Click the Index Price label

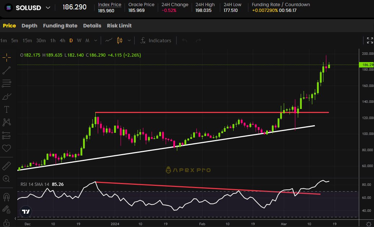click(110, 5)
